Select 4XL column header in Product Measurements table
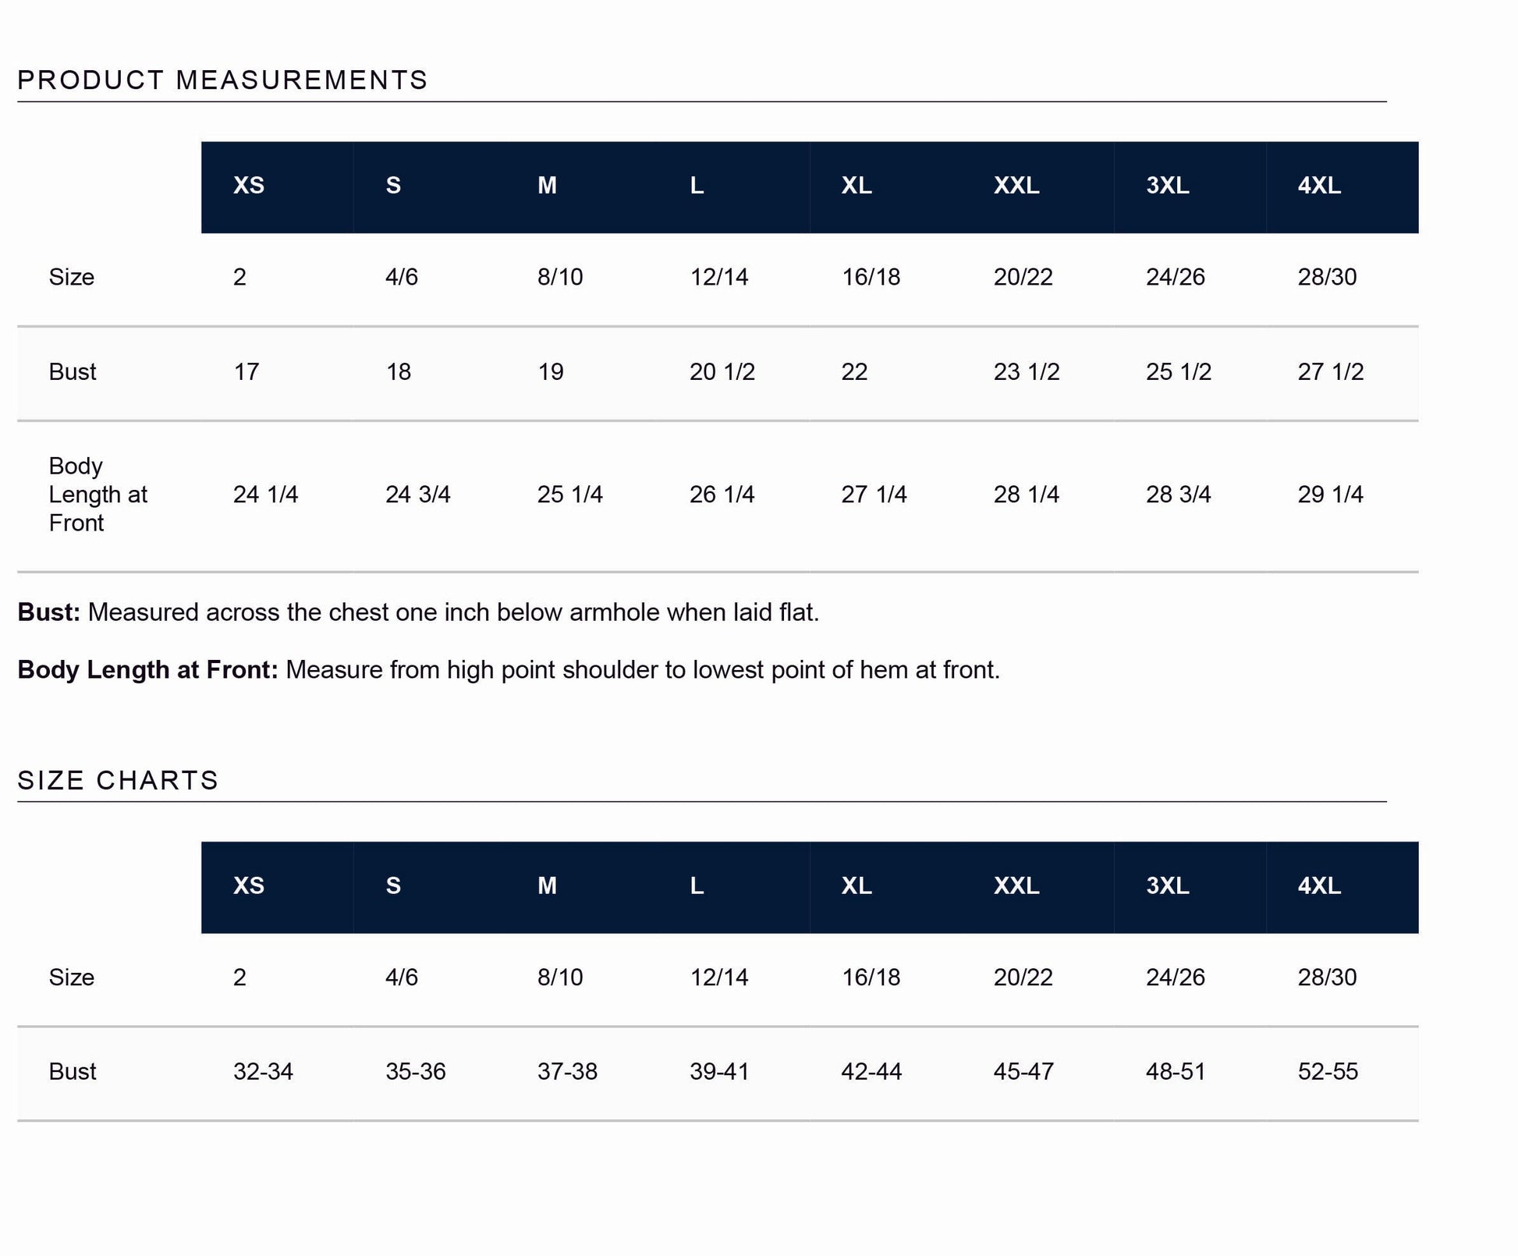Screen dimensions: 1518x1256 click(x=1319, y=186)
